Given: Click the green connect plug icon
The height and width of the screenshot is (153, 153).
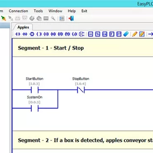Looking at the screenshot, I should tap(3, 18).
